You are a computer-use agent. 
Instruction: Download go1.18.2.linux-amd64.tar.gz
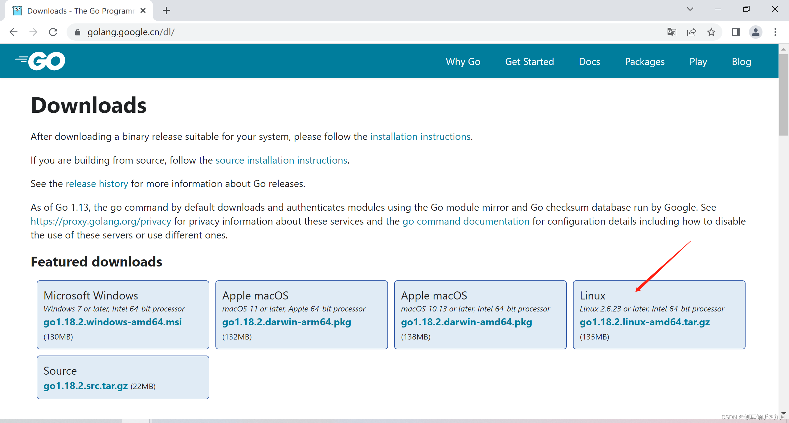[x=645, y=322]
